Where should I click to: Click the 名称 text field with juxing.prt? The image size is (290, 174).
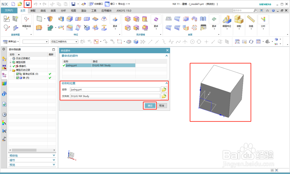click(115, 90)
